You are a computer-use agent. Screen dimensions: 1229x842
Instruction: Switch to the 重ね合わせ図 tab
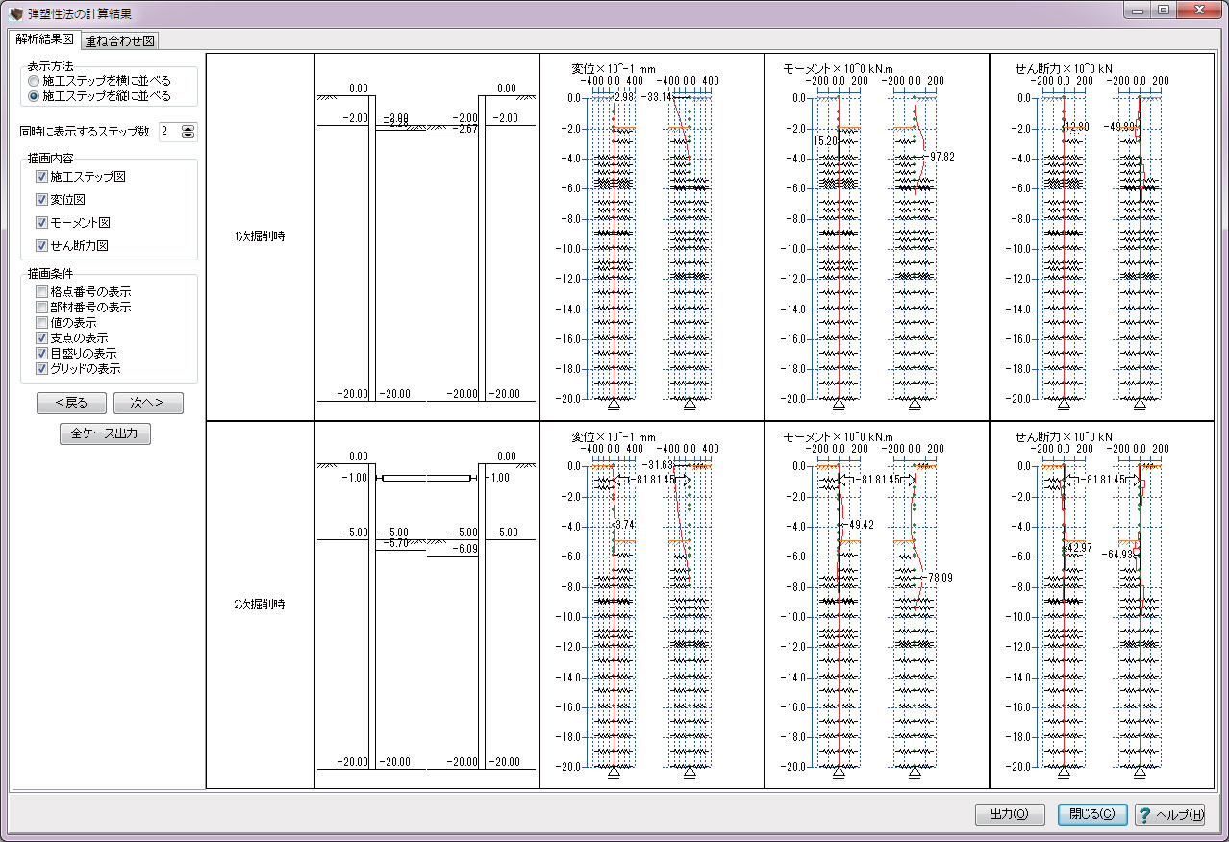tap(119, 40)
